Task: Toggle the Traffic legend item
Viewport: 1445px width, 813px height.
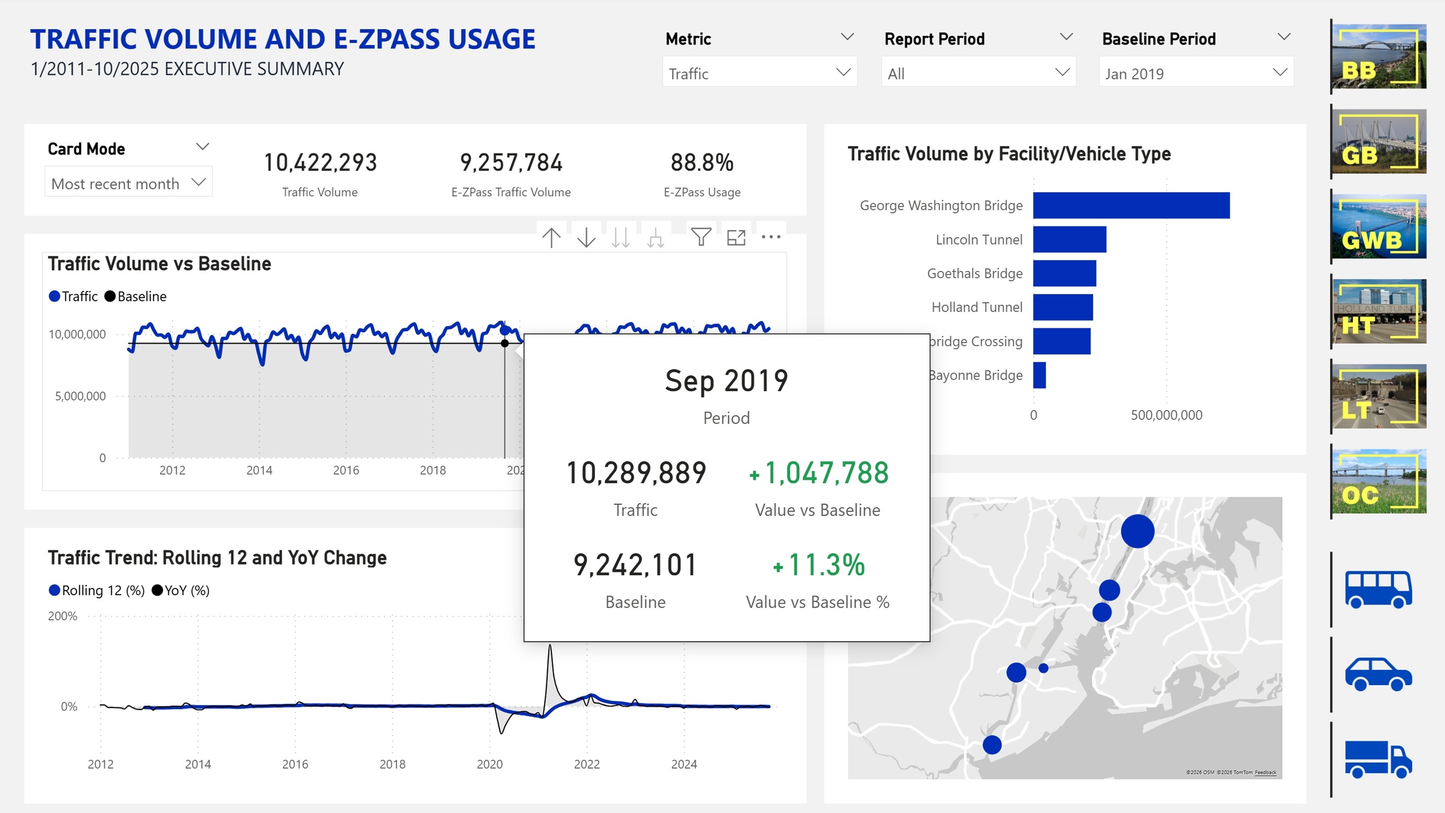Action: pyautogui.click(x=74, y=296)
